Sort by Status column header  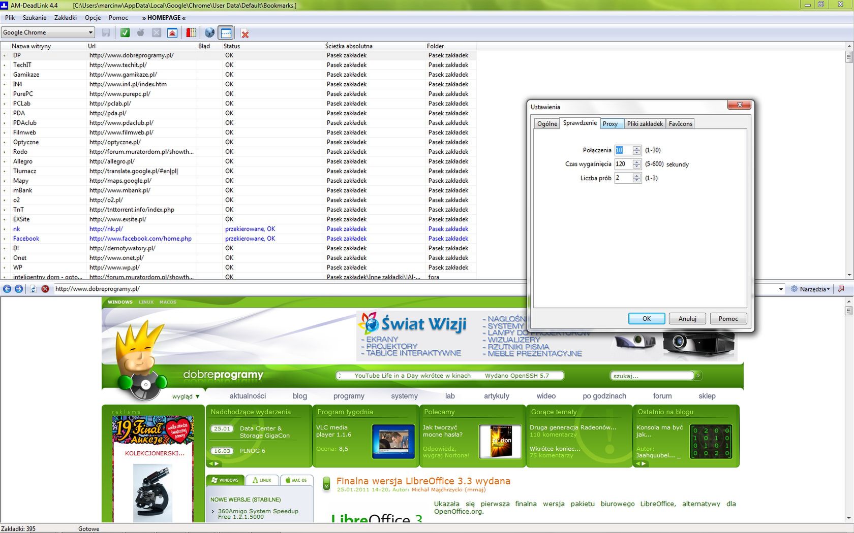(x=273, y=46)
